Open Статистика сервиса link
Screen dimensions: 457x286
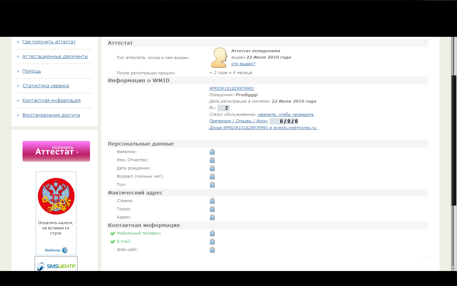click(x=46, y=86)
